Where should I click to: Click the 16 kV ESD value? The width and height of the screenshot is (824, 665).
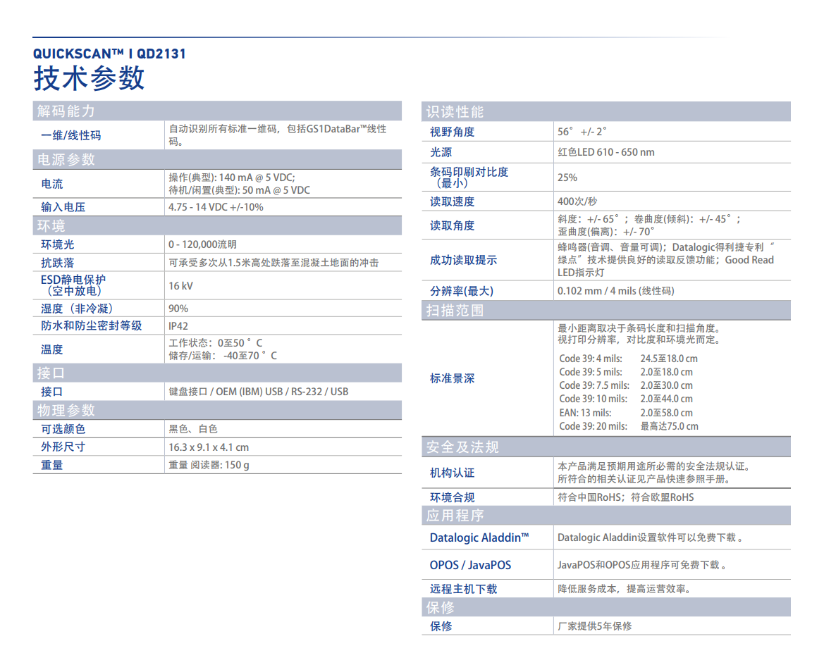tap(180, 286)
